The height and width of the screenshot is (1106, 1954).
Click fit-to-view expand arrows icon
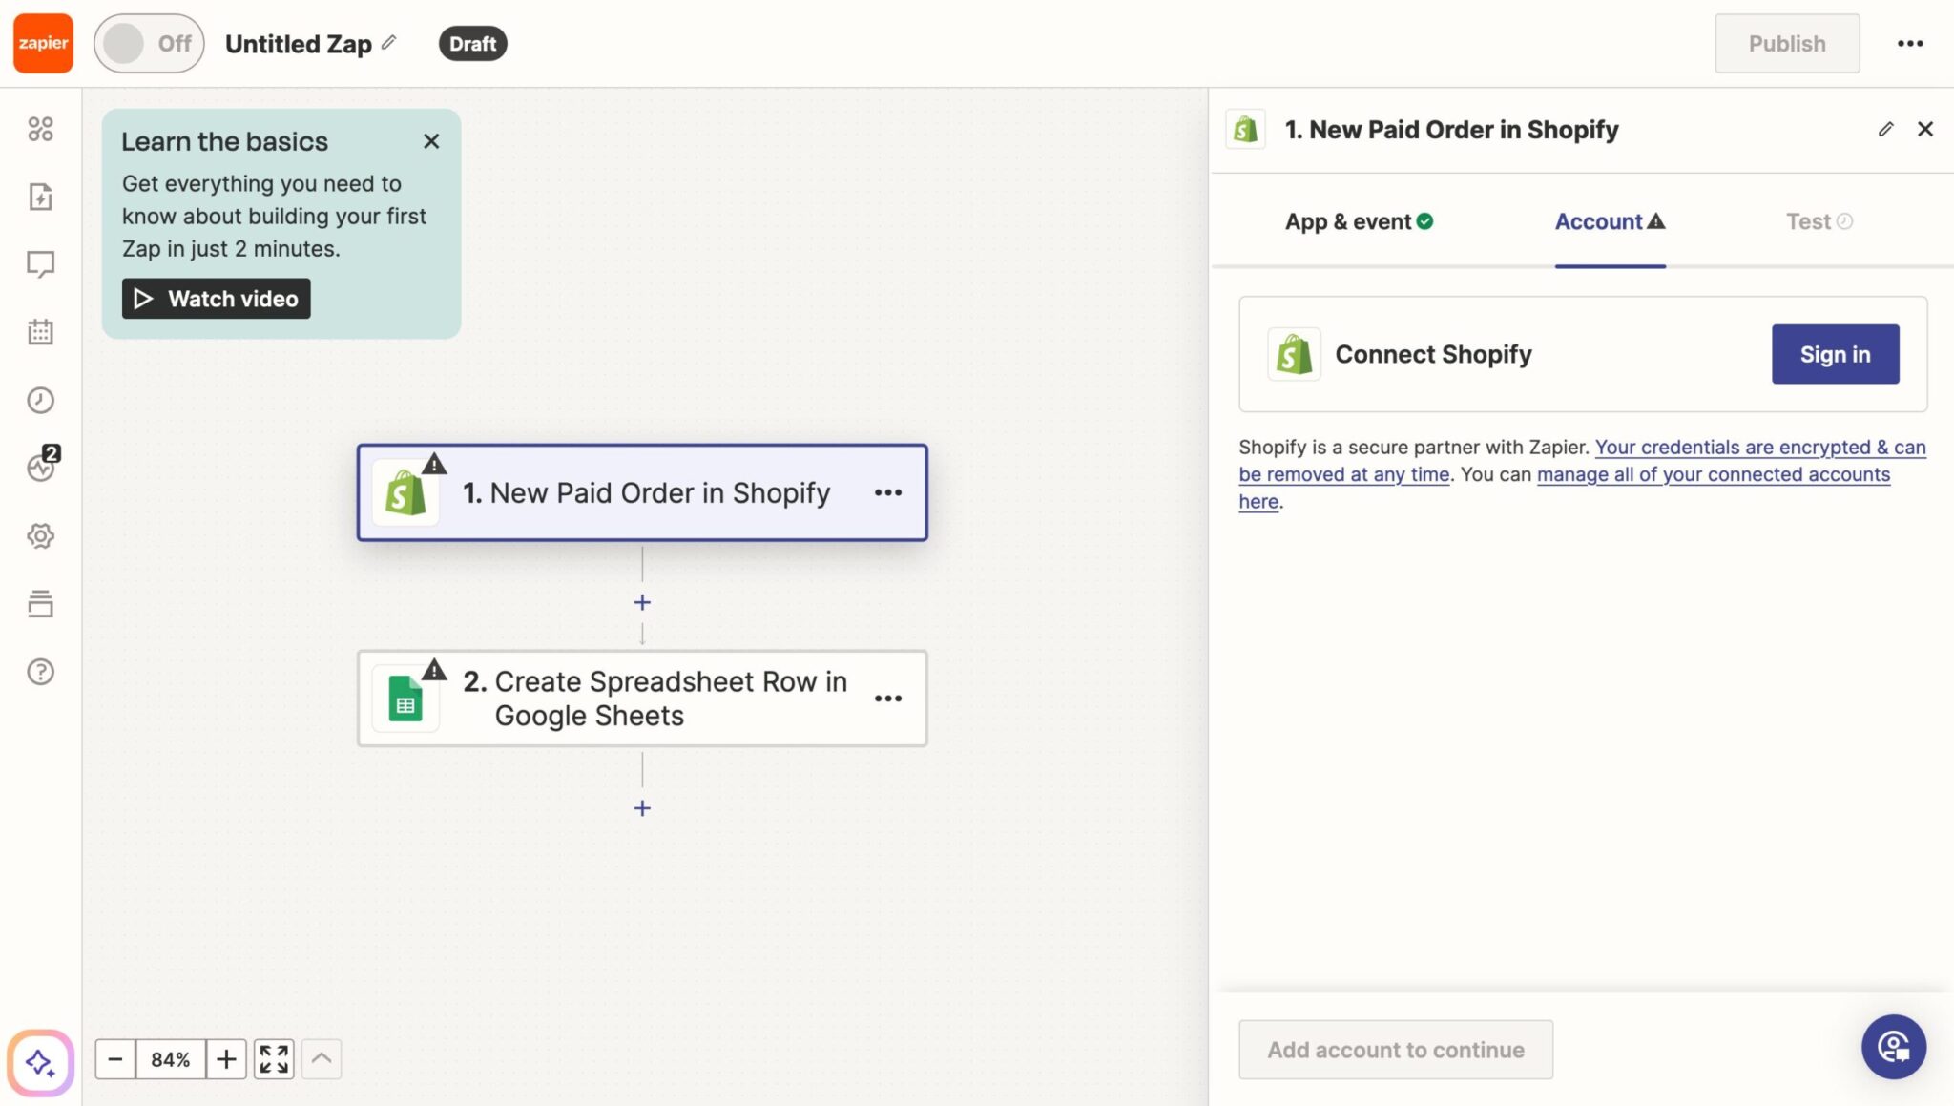click(274, 1058)
